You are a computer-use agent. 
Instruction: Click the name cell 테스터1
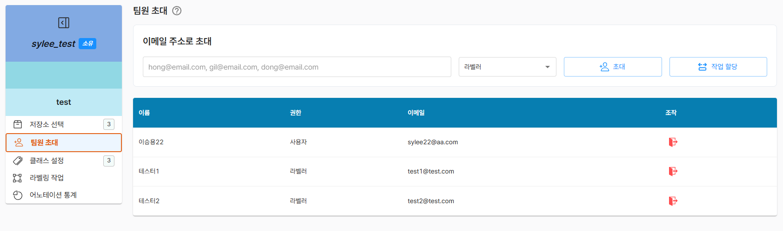pyautogui.click(x=149, y=171)
